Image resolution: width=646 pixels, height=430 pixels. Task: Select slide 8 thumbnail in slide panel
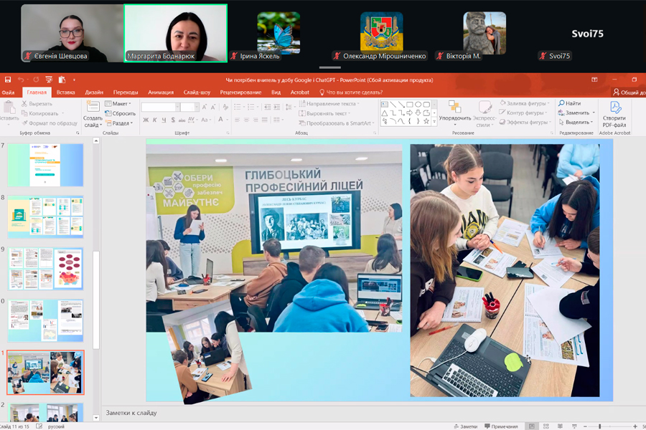pos(45,216)
